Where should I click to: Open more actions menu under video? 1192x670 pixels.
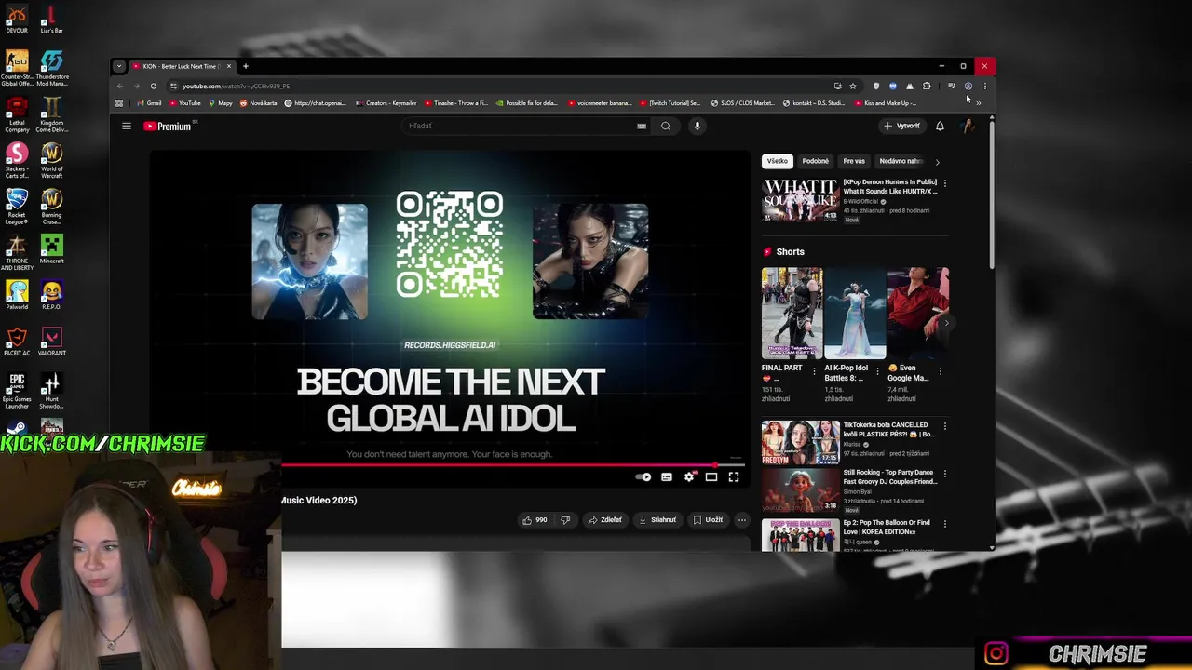(x=742, y=520)
